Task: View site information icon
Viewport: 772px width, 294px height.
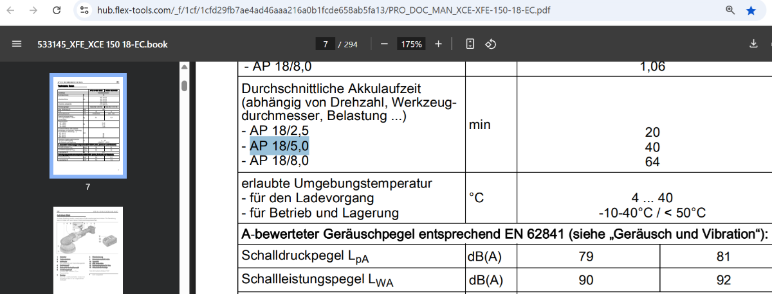Action: coord(85,10)
